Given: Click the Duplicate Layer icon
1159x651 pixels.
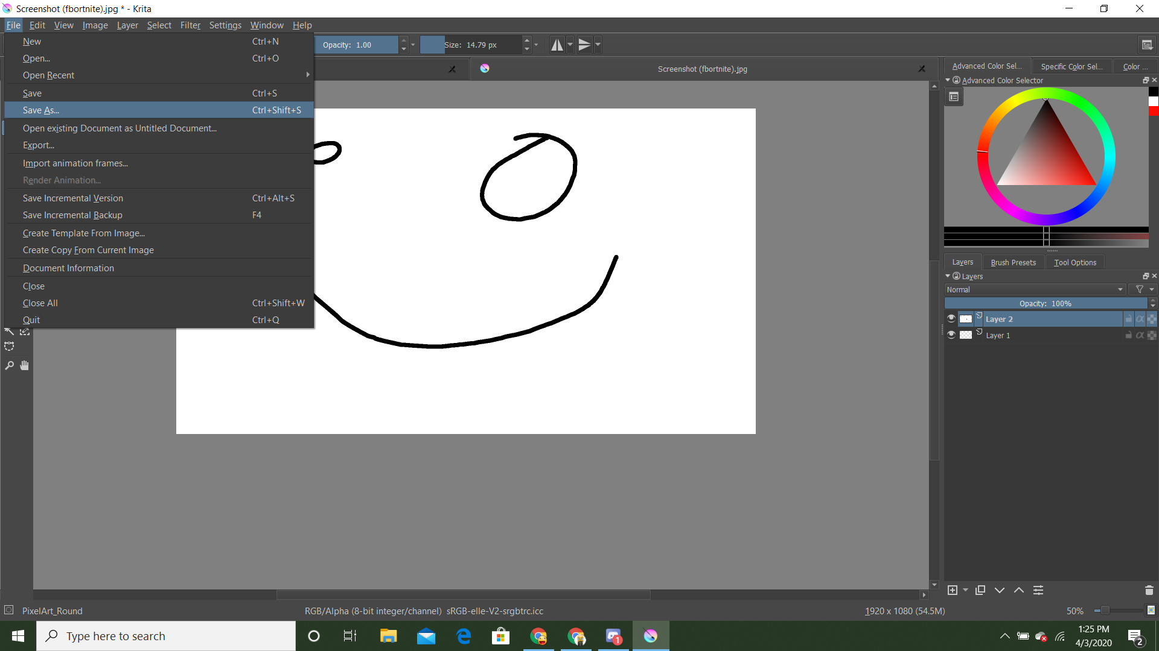Looking at the screenshot, I should pos(981,590).
